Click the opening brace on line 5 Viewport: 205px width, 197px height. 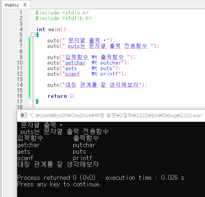[x=37, y=35]
